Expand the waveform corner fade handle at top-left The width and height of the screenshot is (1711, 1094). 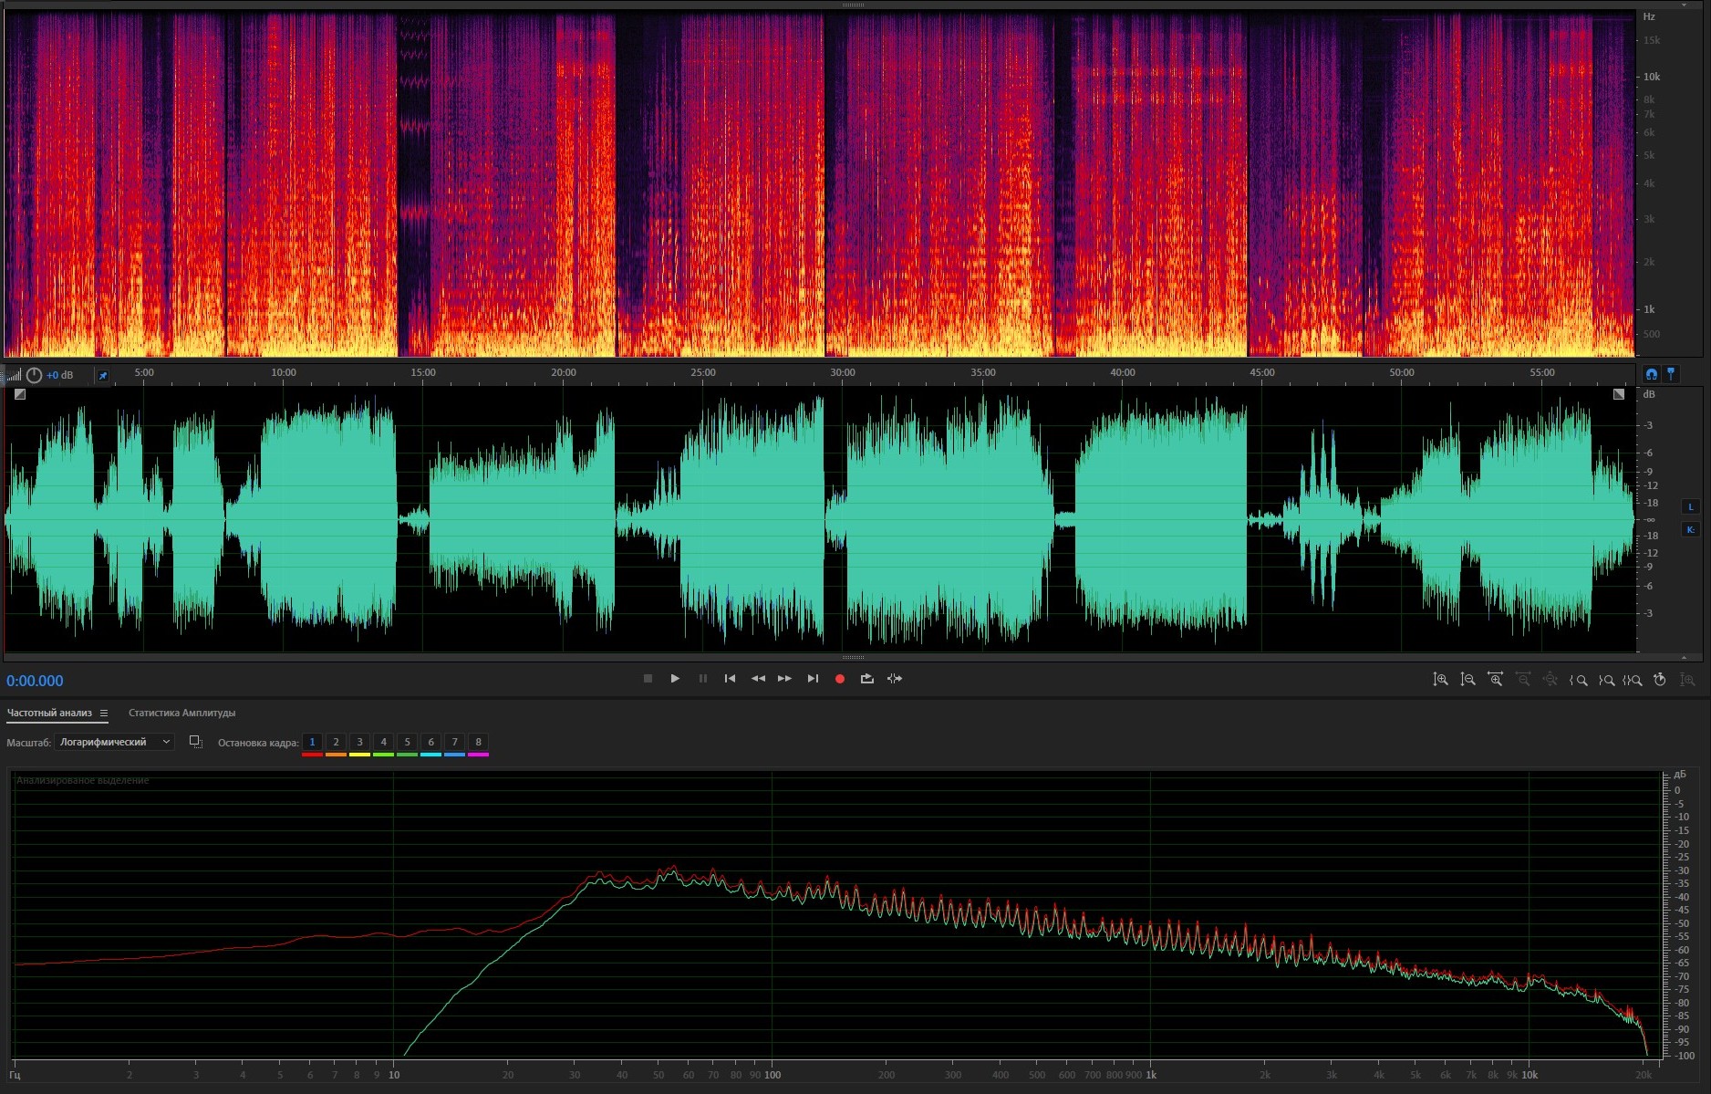pyautogui.click(x=20, y=394)
